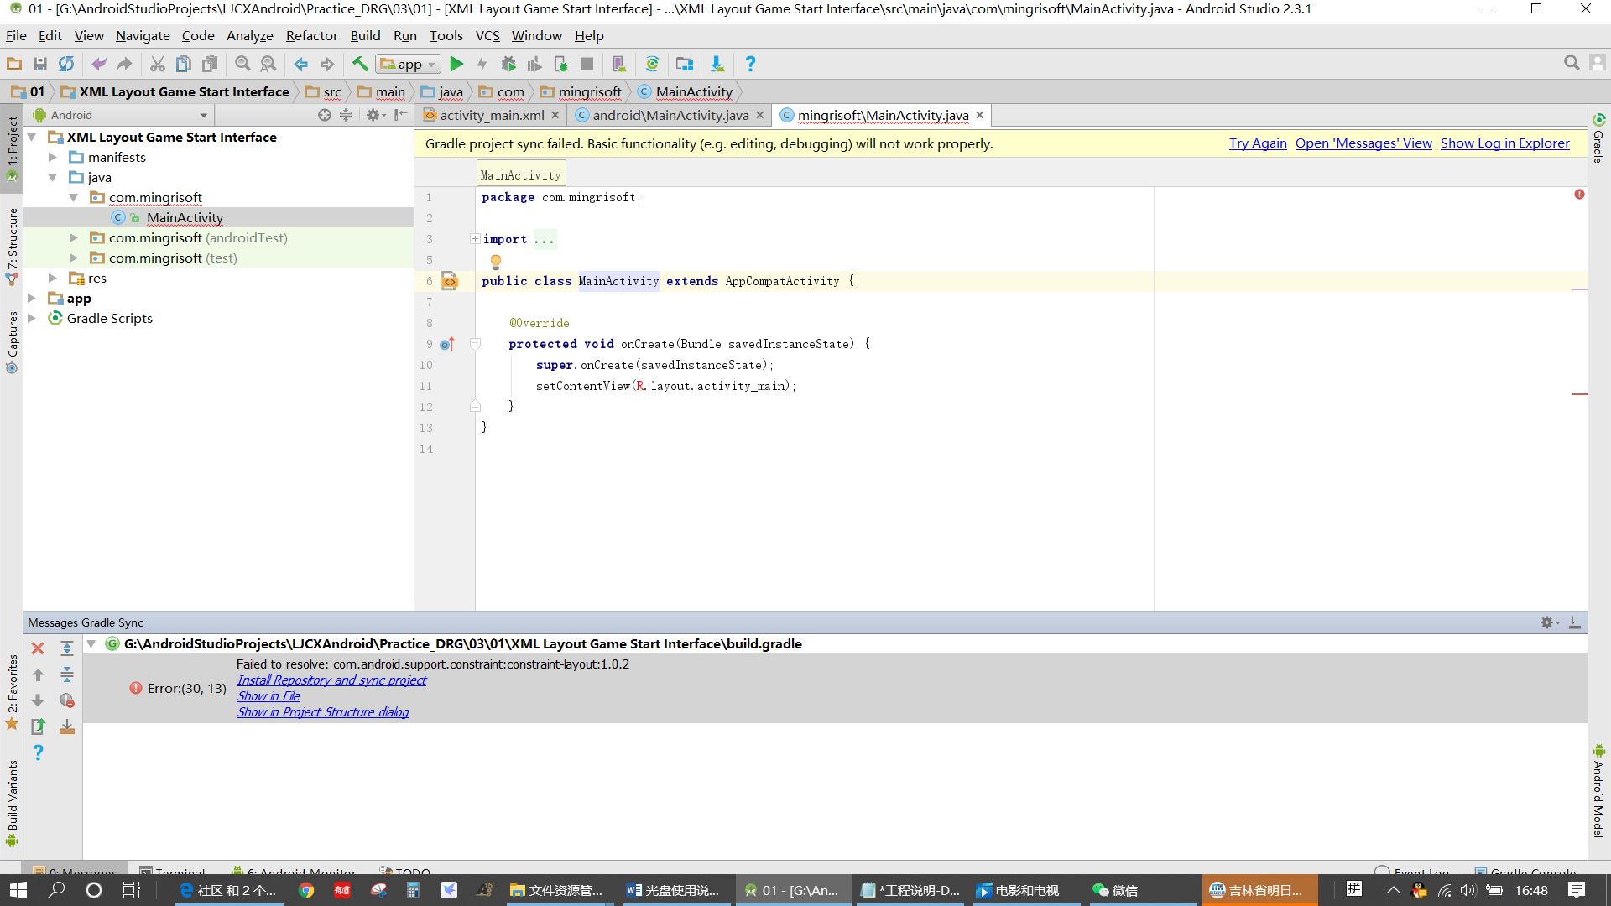The width and height of the screenshot is (1611, 906).
Task: Click the Paste icon in toolbar
Action: click(210, 64)
